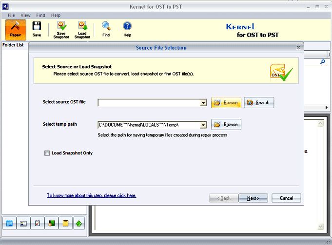This screenshot has width=332, height=245.
Task: Close the Source File Selection dialog
Action: pos(298,47)
